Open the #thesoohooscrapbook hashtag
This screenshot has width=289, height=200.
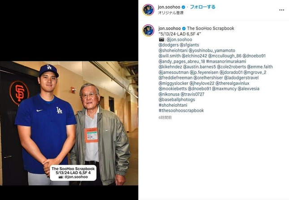pos(181,111)
